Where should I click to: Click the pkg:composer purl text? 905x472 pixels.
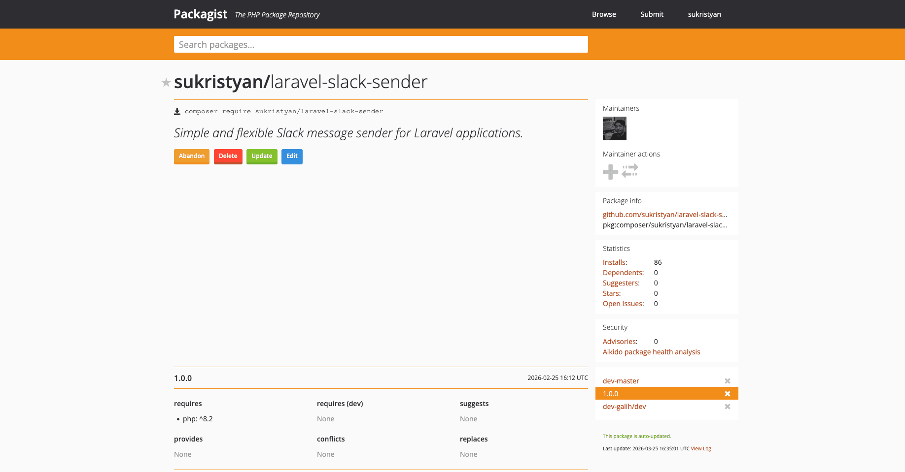point(665,225)
